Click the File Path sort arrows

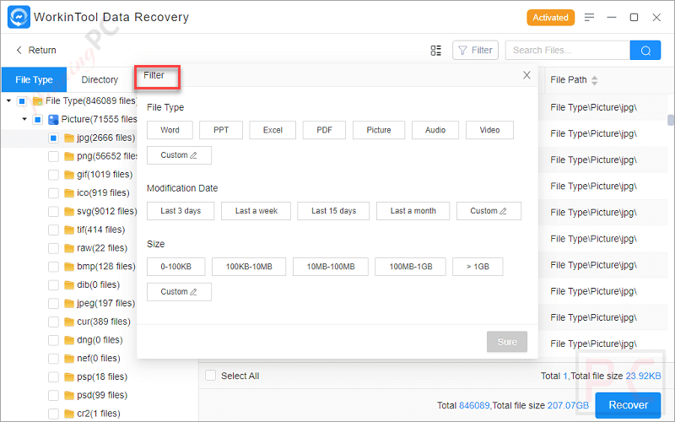(x=595, y=80)
